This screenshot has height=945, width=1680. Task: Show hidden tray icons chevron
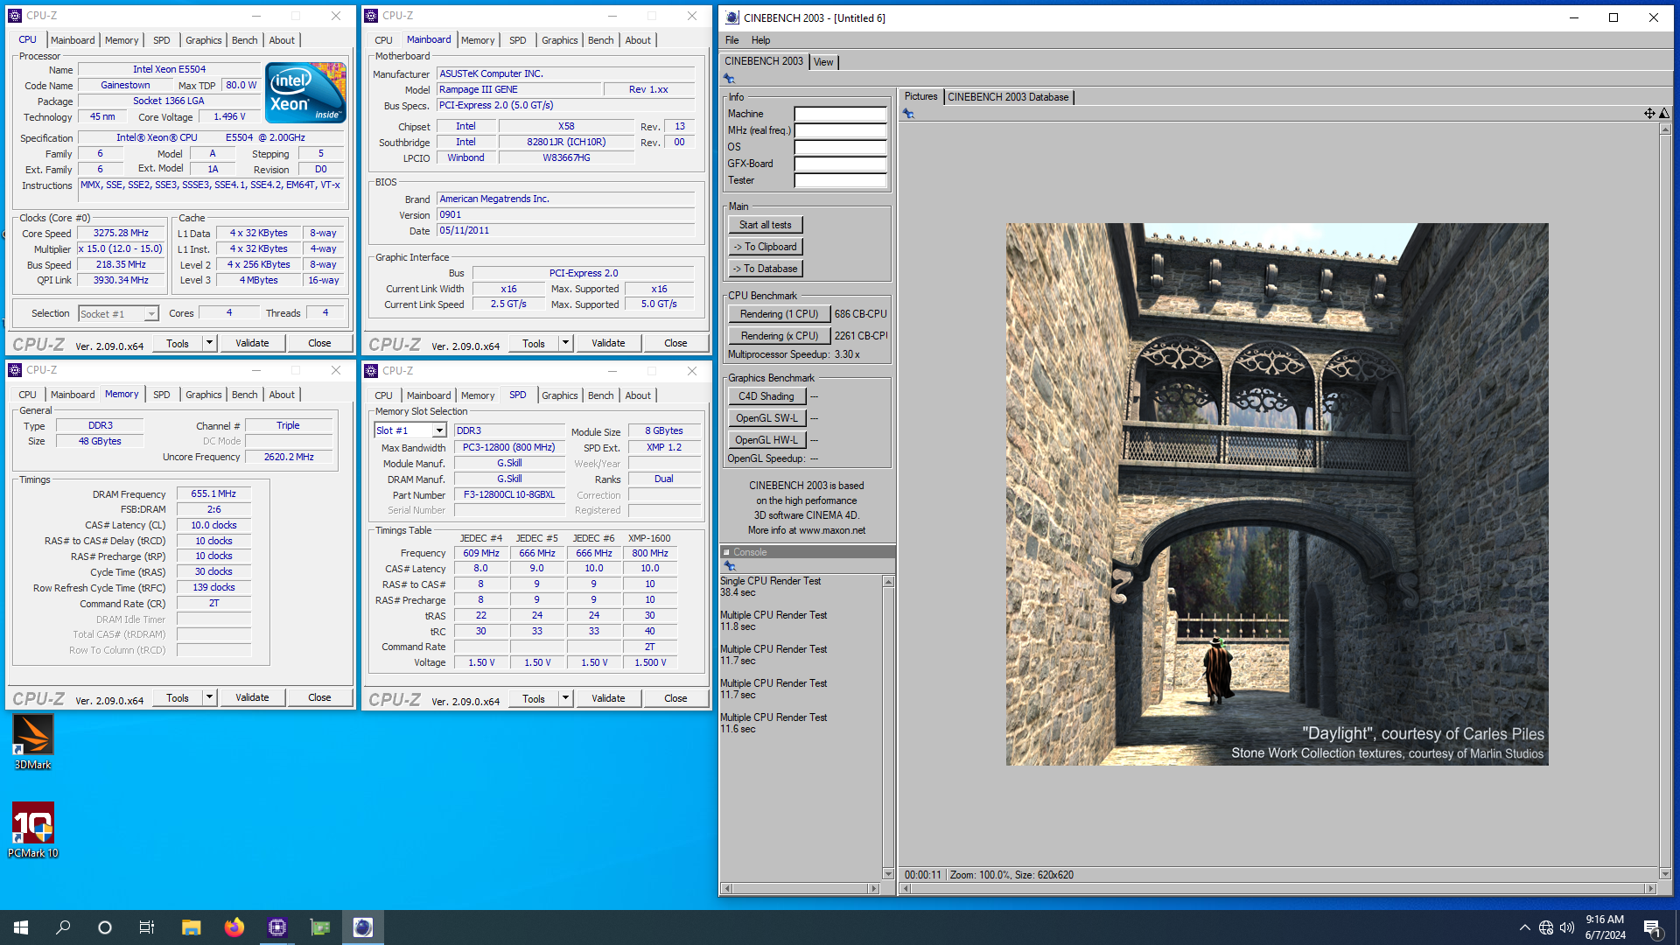(1525, 927)
